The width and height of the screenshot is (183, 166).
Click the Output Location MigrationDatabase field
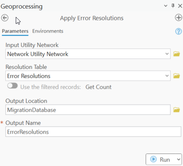tap(88, 110)
